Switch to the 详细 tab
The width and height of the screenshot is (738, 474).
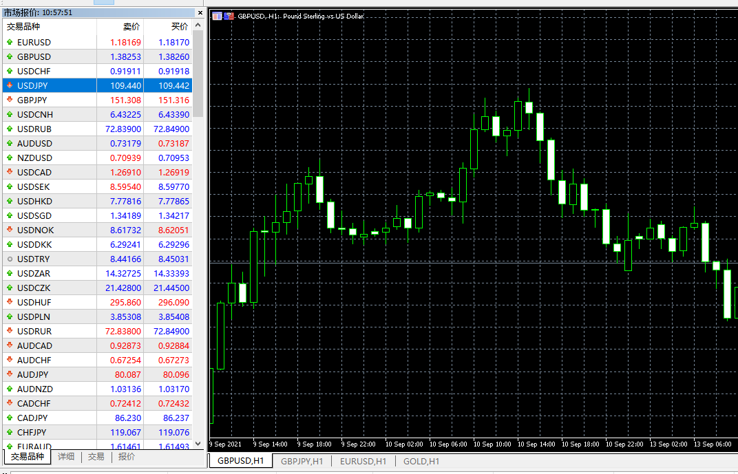click(x=66, y=457)
